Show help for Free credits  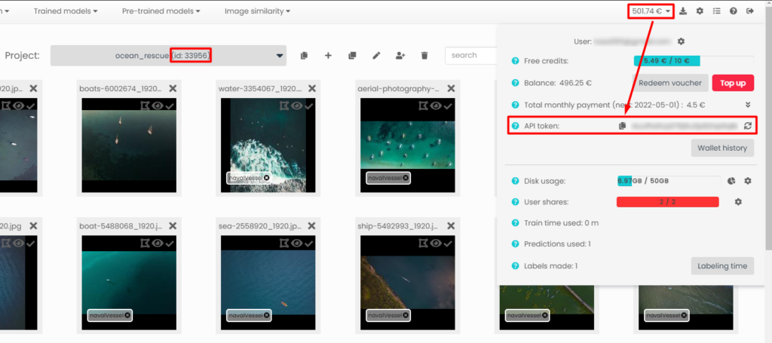tap(515, 61)
